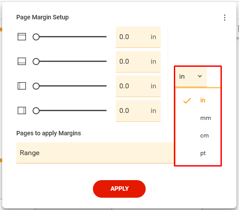Click the bottom margin icon
Image resolution: width=239 pixels, height=210 pixels.
coord(22,62)
